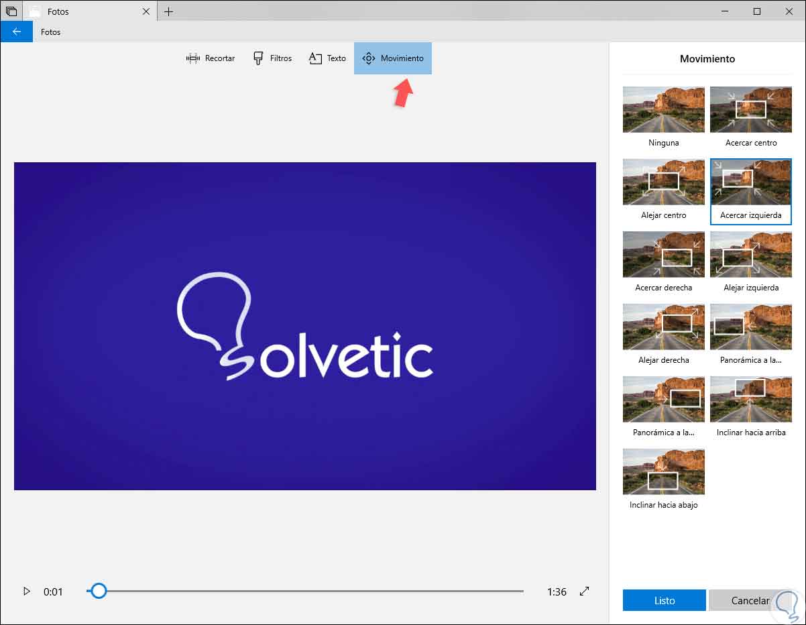Click the Recortar trim tool icon

pyautogui.click(x=193, y=58)
